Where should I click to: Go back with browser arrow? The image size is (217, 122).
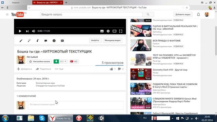click(x=2, y=7)
